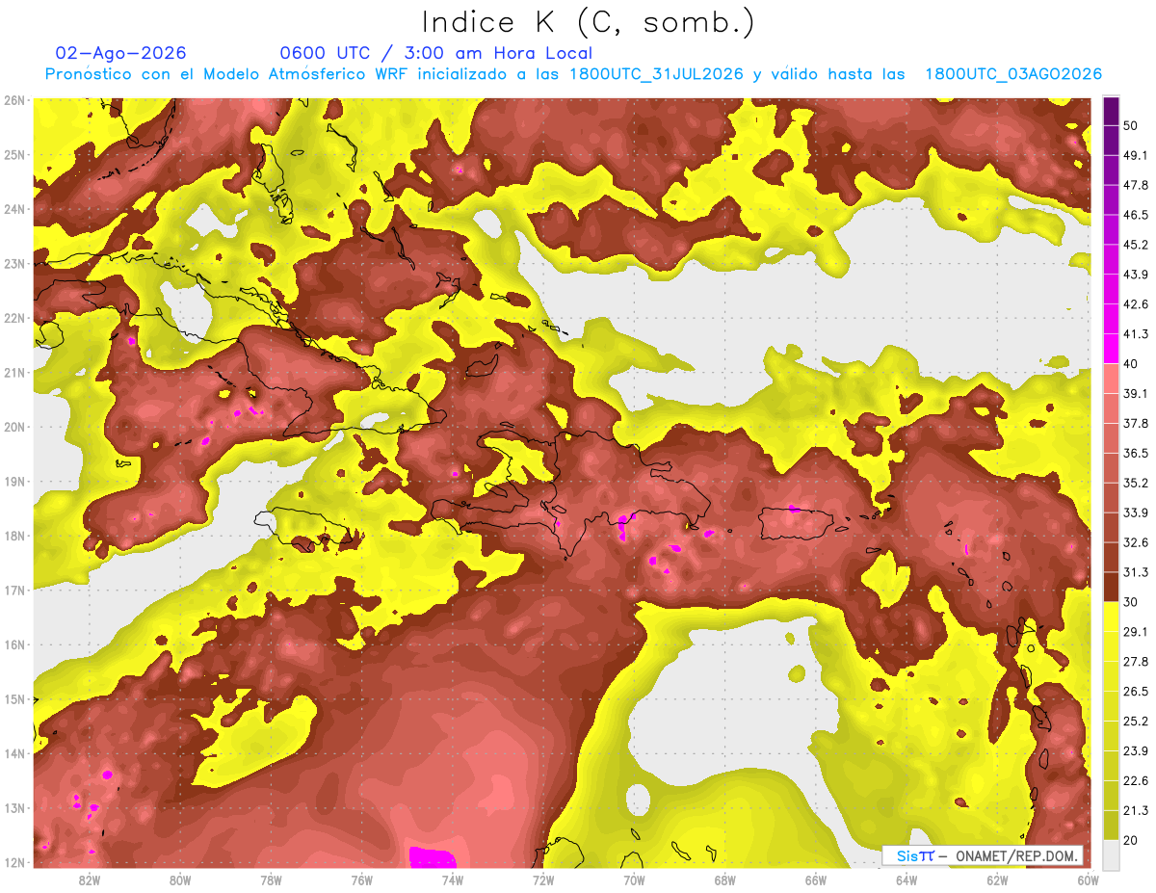Click the 16N latitude axis label

point(14,644)
